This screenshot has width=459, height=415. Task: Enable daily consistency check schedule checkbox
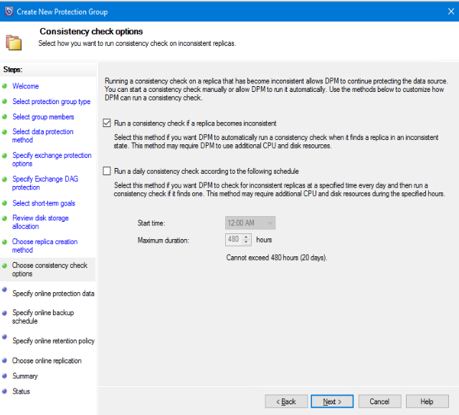click(108, 172)
